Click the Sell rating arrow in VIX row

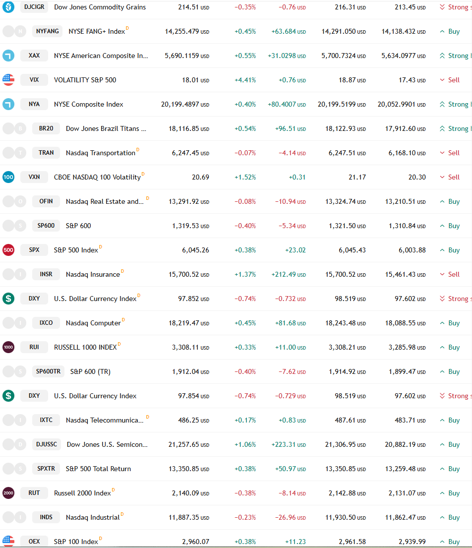pyautogui.click(x=442, y=80)
